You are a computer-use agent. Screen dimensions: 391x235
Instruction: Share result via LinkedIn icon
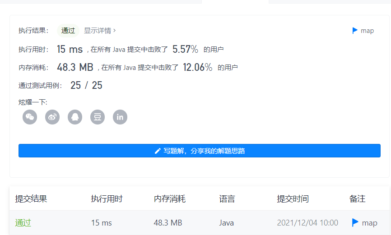click(120, 117)
